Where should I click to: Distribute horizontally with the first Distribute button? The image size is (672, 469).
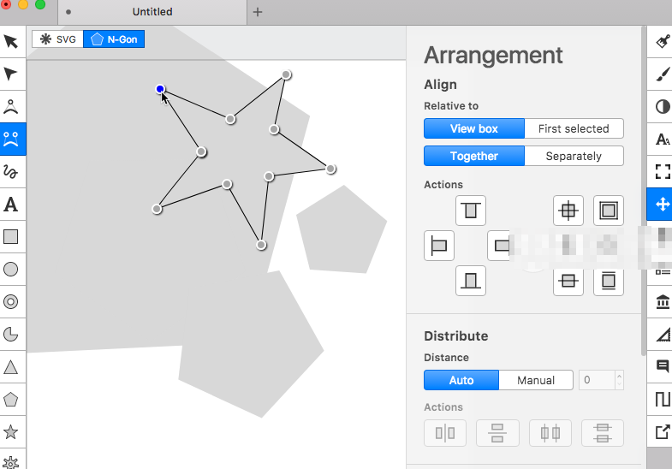coord(445,433)
